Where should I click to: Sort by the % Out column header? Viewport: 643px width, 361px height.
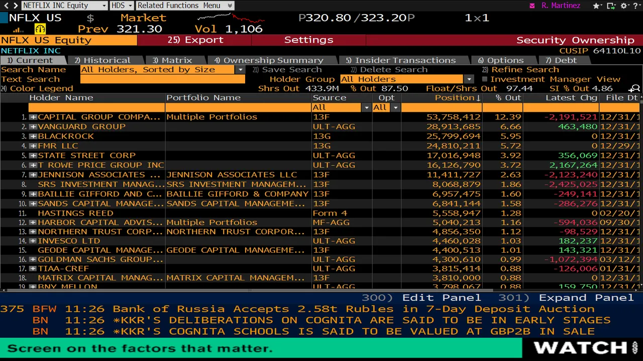[508, 98]
